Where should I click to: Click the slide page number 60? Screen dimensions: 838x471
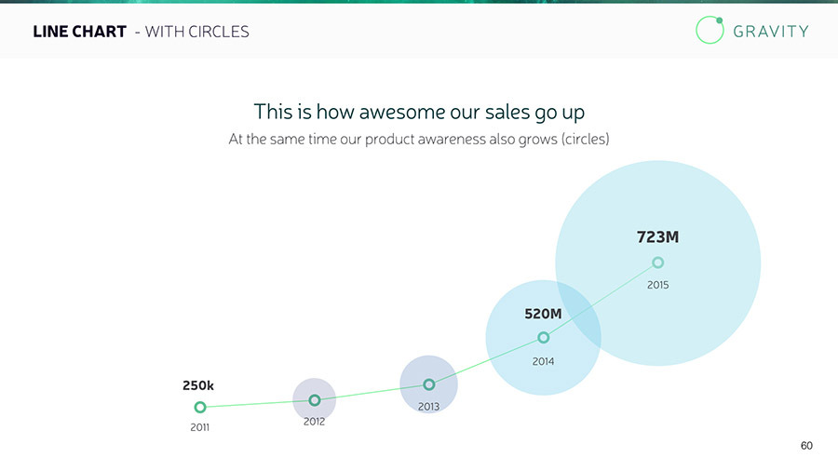coord(806,446)
